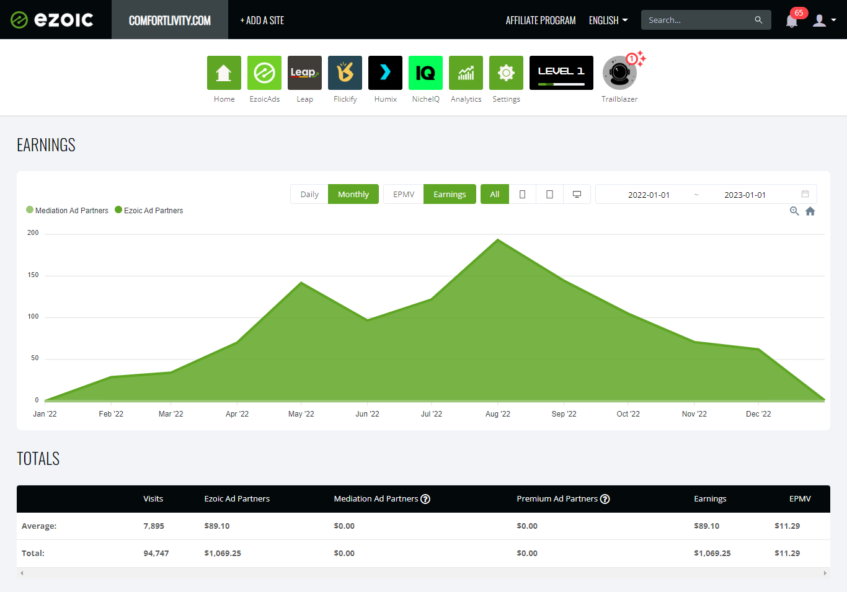Click the EPMV column header
Screen dimensions: 847x592
(x=800, y=498)
